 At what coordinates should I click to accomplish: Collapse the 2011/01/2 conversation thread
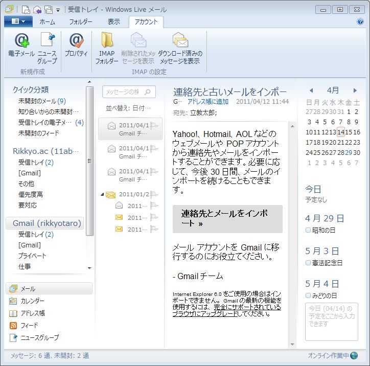click(x=102, y=194)
